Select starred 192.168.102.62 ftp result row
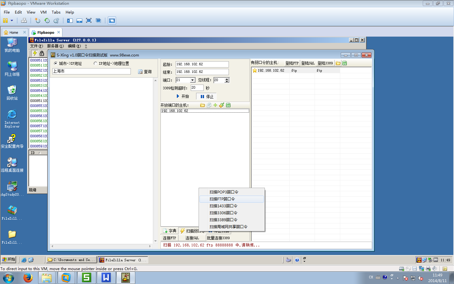The height and width of the screenshot is (284, 454). (x=296, y=70)
